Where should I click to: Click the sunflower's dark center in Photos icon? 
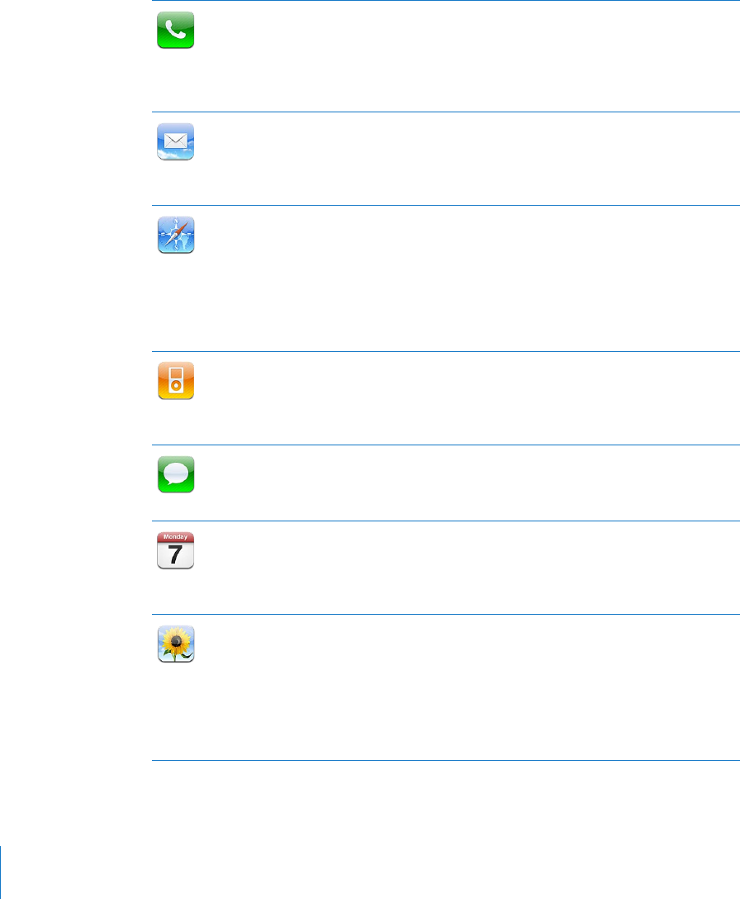tap(177, 641)
